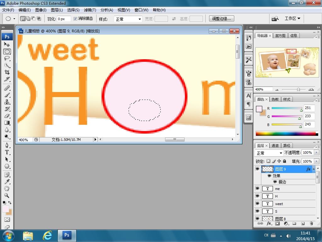The height and width of the screenshot is (242, 322).
Task: Select the Lasso tool
Action: tap(7, 58)
